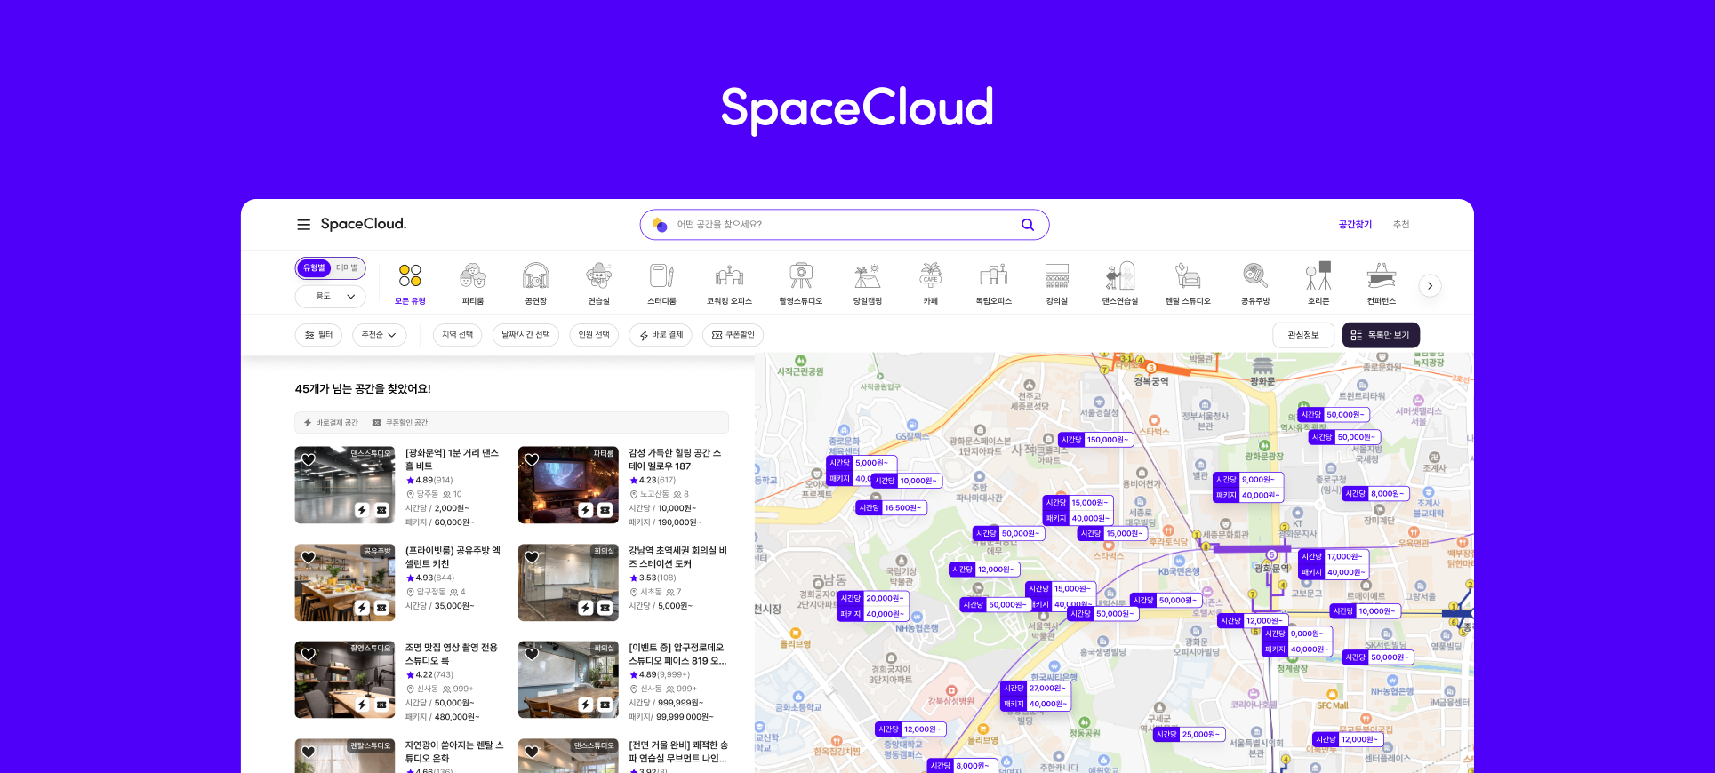Click the instant-pay bolt badge on 광화문역 댄스홀 thumbnail
Screen dimensions: 1715x773
362,510
